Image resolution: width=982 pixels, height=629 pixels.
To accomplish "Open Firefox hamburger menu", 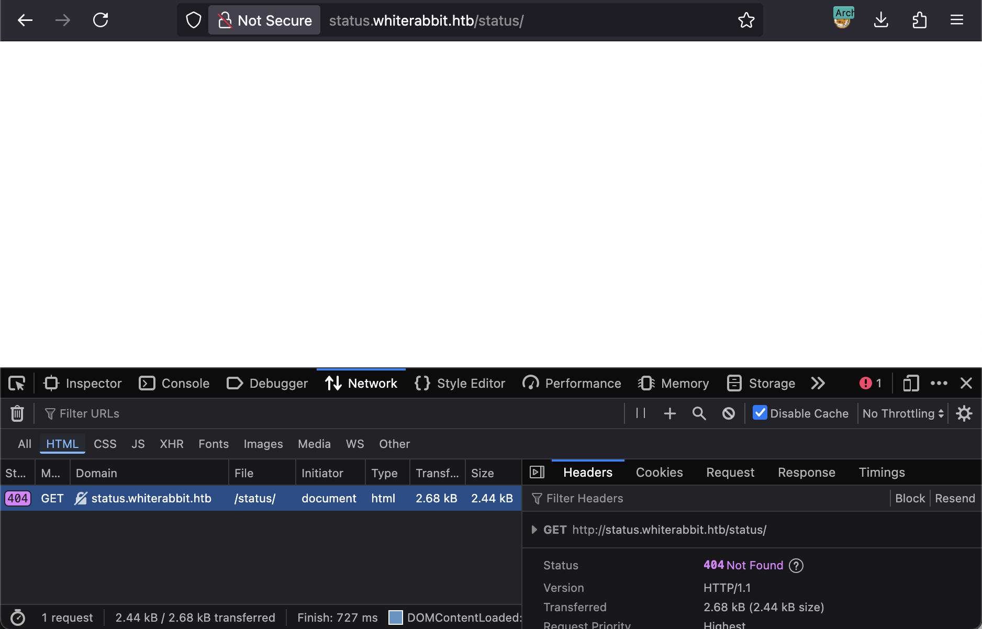I will coord(957,20).
